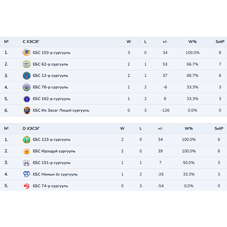This screenshot has height=227, width=227.
Task: Click the Их Засаг Лицей team logo
Action: pos(26,110)
